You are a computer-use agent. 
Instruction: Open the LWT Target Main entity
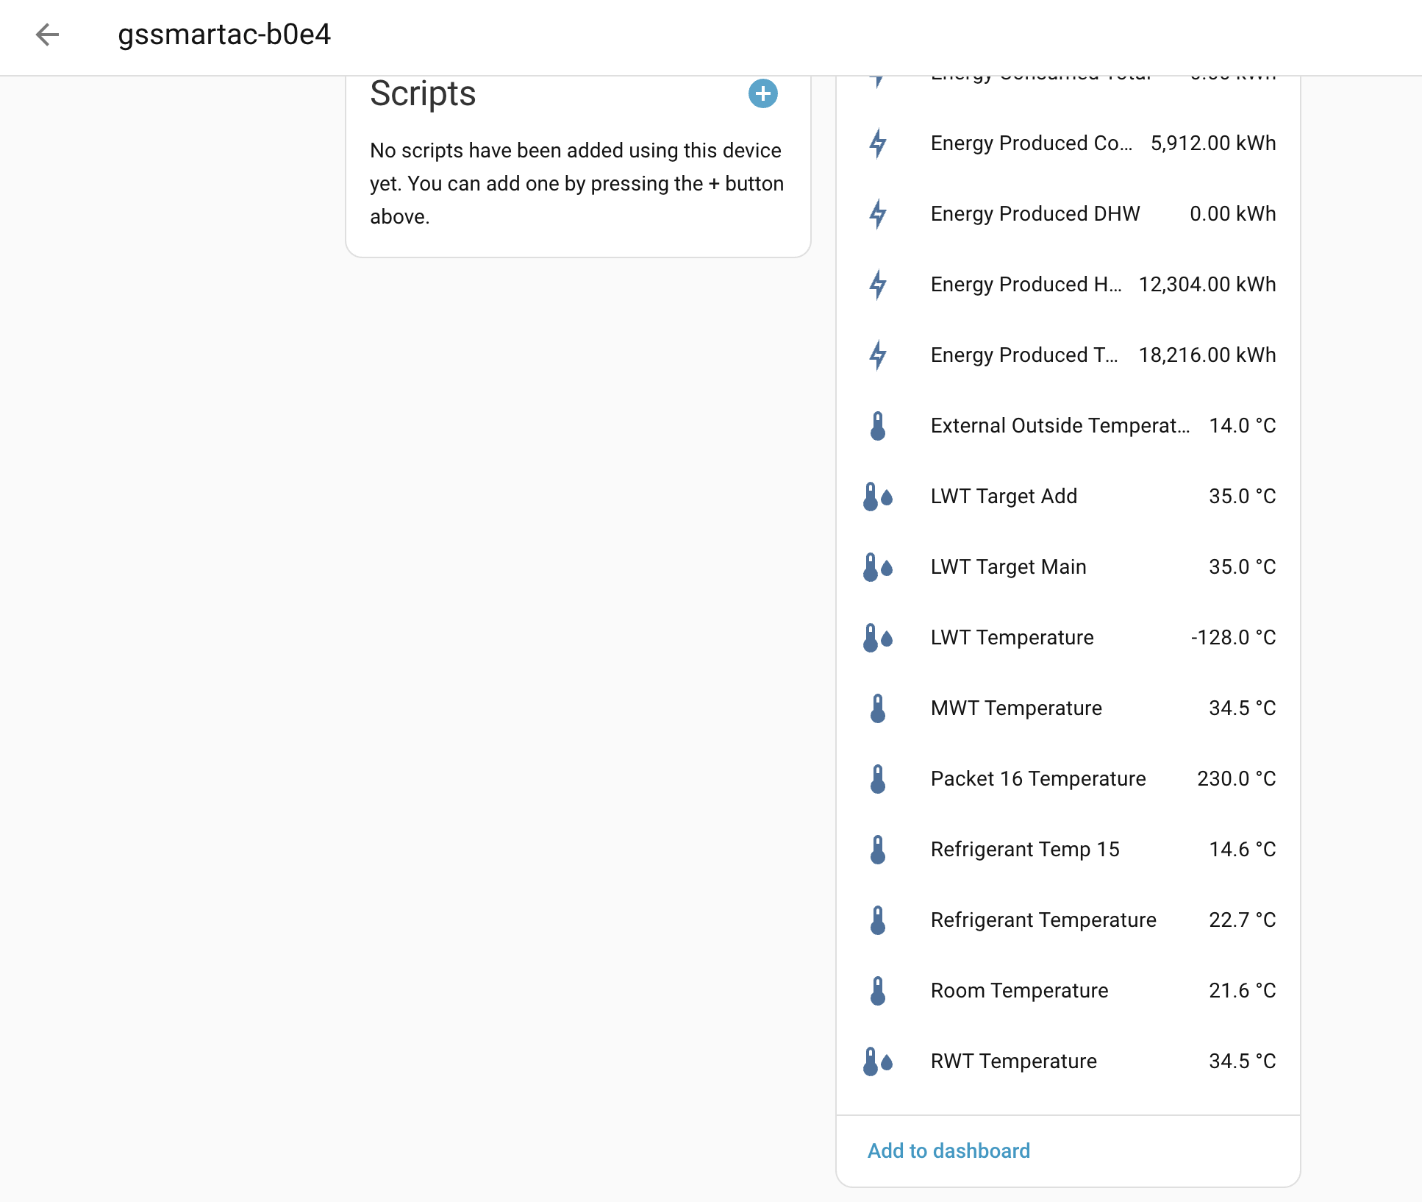[1008, 567]
